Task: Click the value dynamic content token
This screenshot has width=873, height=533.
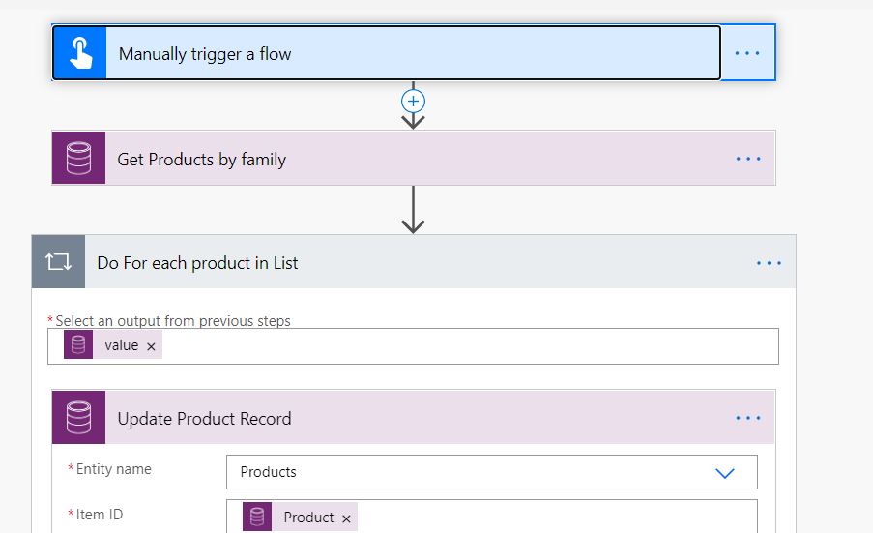Action: [x=112, y=345]
